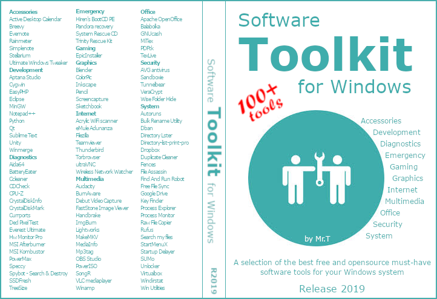Click the "Process Explorer" entry

click(159, 208)
